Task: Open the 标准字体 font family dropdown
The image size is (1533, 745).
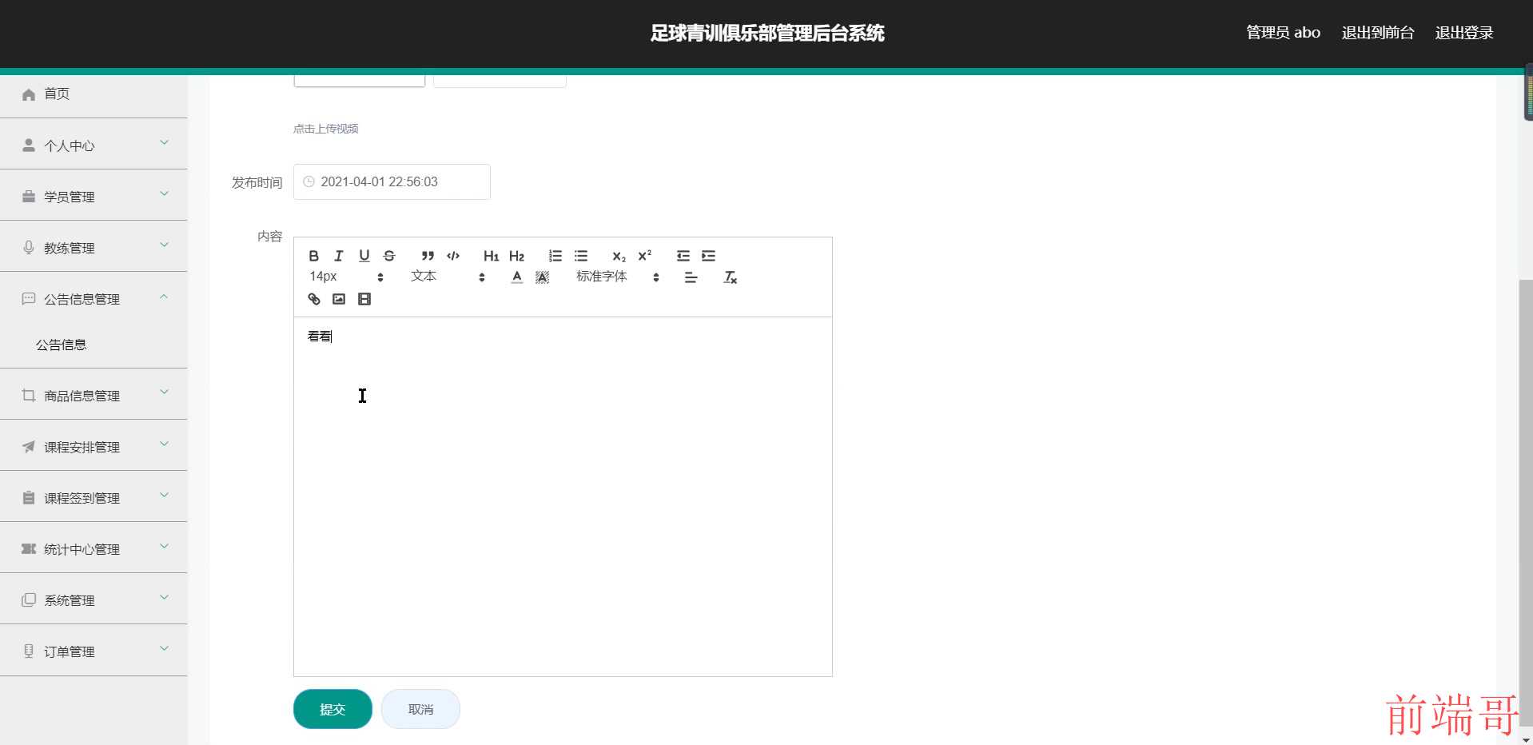Action: pos(617,277)
